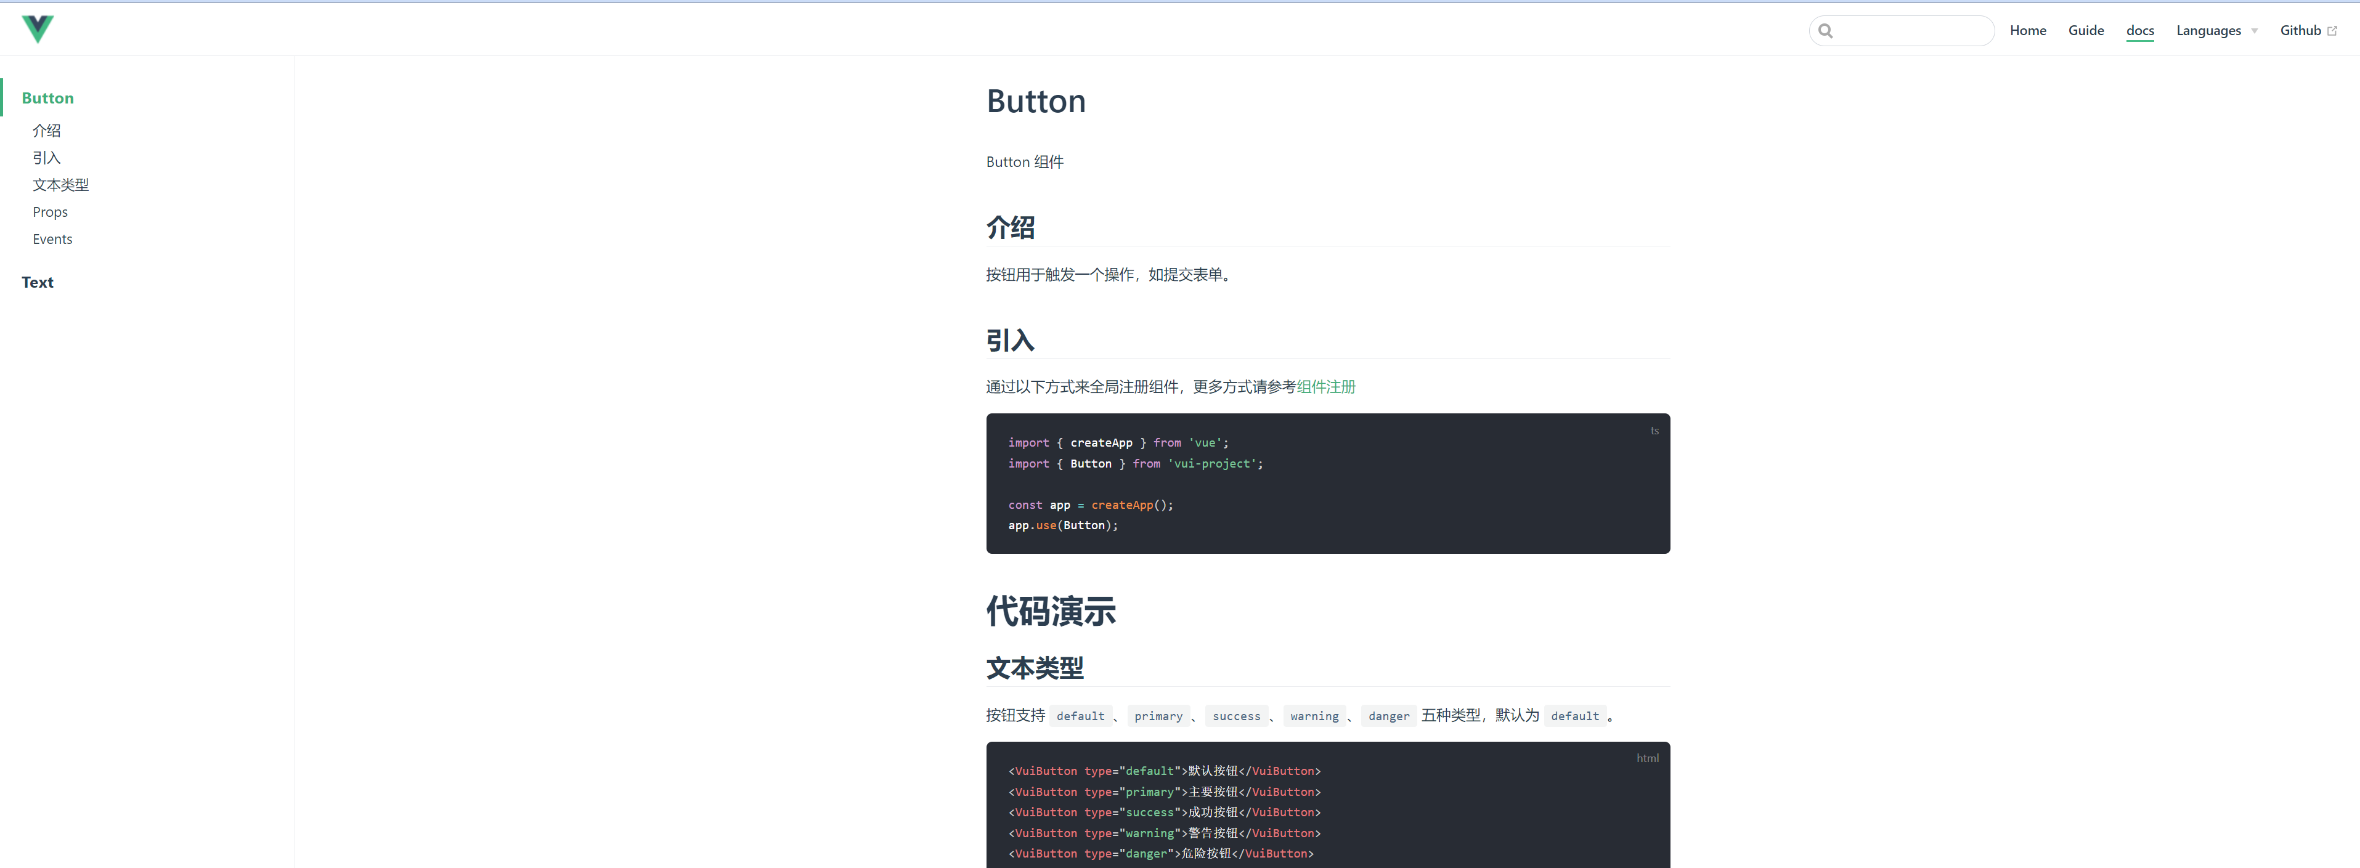Viewport: 2360px width, 868px height.
Task: Click the success inline code tag
Action: [1236, 716]
